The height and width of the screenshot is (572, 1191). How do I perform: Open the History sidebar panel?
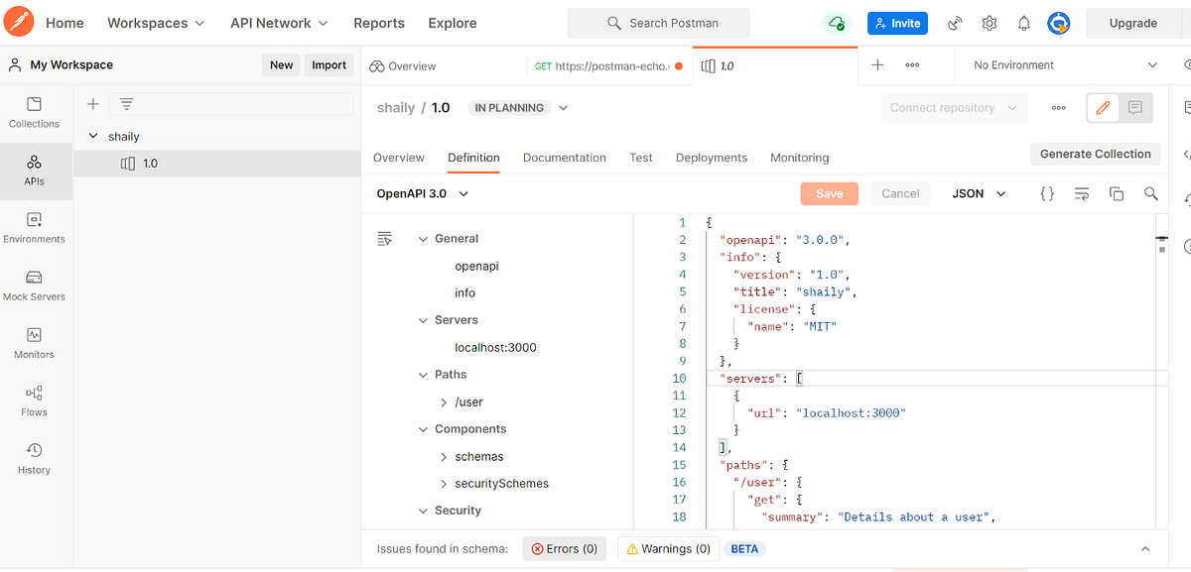pos(34,458)
